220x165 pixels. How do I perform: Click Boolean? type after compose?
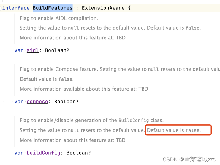pos(66,102)
